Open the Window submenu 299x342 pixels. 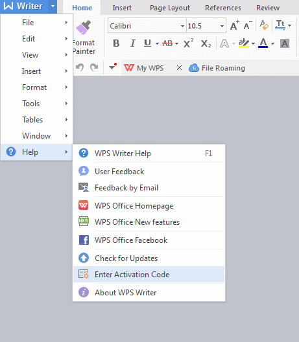(36, 135)
